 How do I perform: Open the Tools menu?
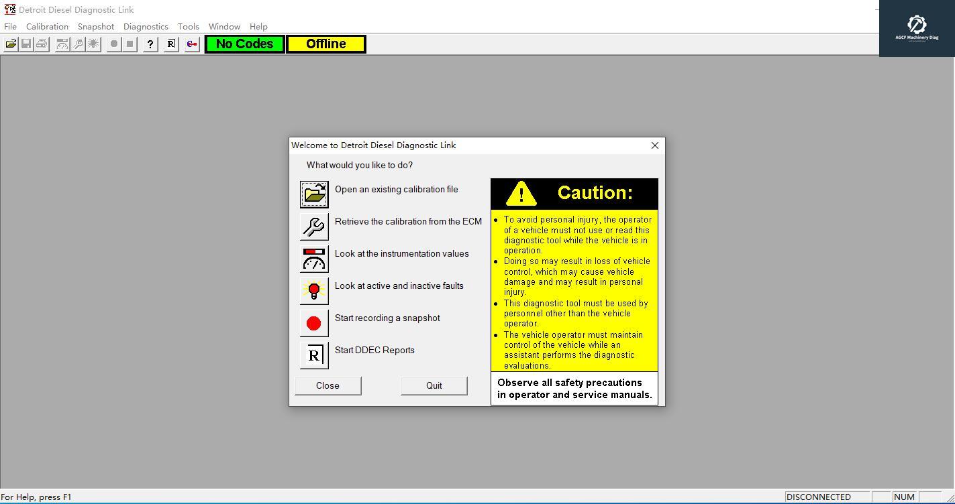click(x=188, y=27)
